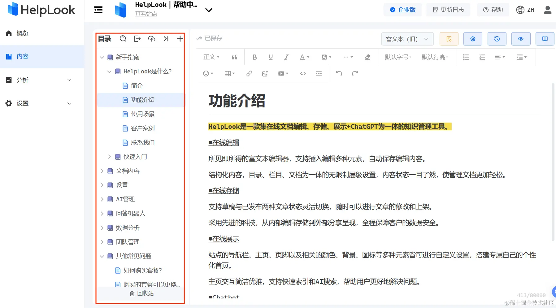Screen dimensions: 556x308
Task: Open the 富文本 (旧) editor type dropdown
Action: click(x=407, y=39)
